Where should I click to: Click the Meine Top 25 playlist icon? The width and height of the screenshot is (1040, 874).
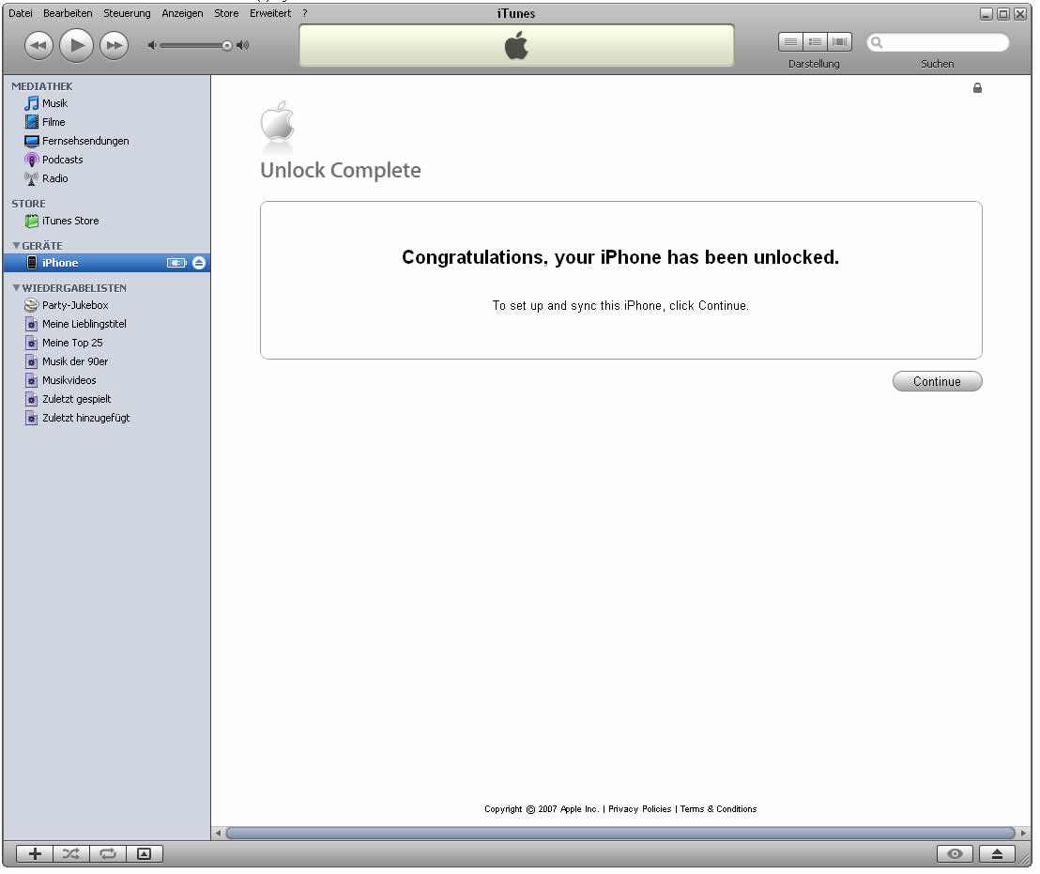(x=31, y=343)
